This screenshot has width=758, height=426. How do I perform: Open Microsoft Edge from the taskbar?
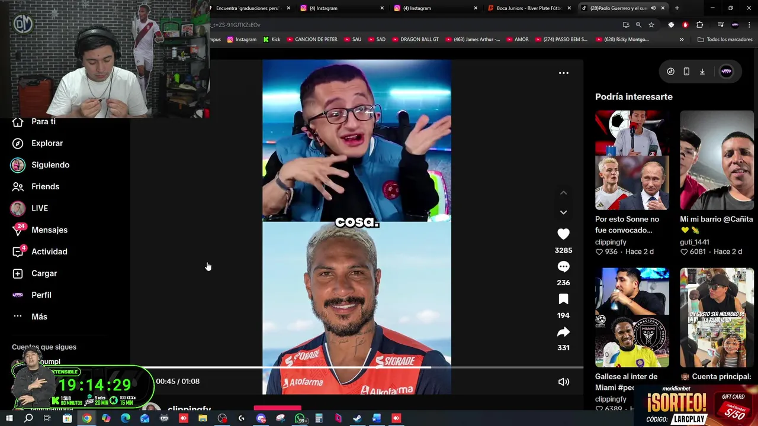pyautogui.click(x=126, y=419)
